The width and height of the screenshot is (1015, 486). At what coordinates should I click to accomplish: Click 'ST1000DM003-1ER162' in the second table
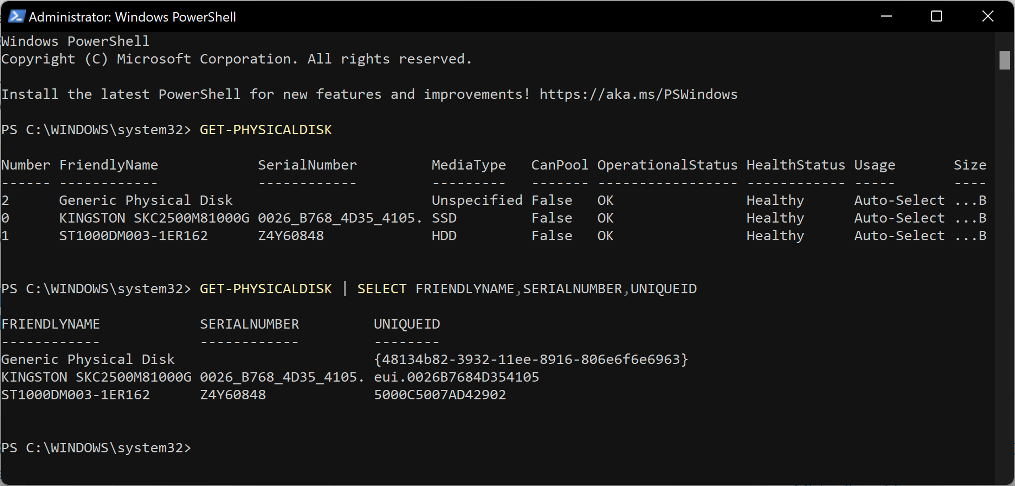[x=76, y=395]
